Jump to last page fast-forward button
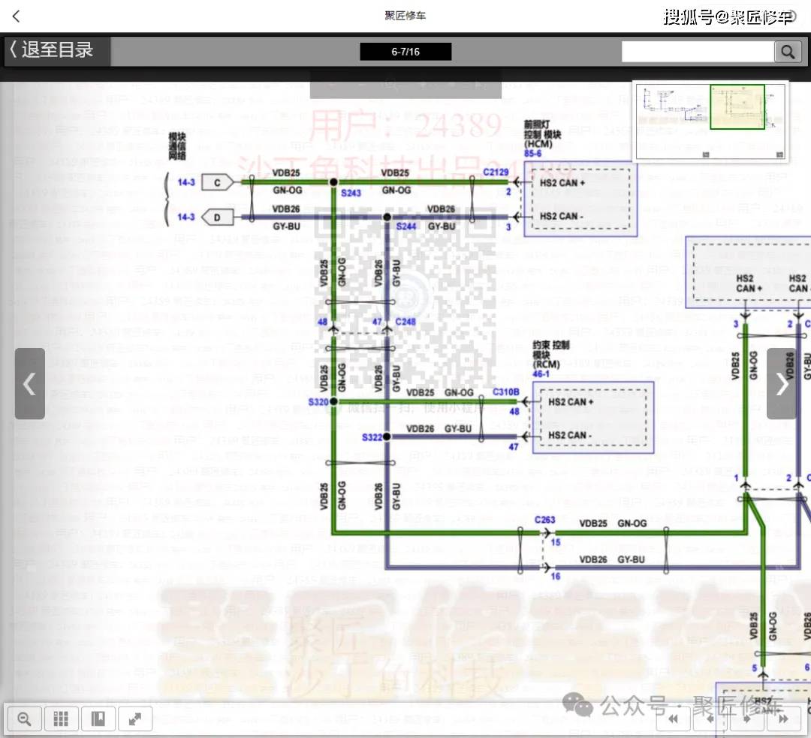This screenshot has height=738, width=811. pyautogui.click(x=783, y=719)
